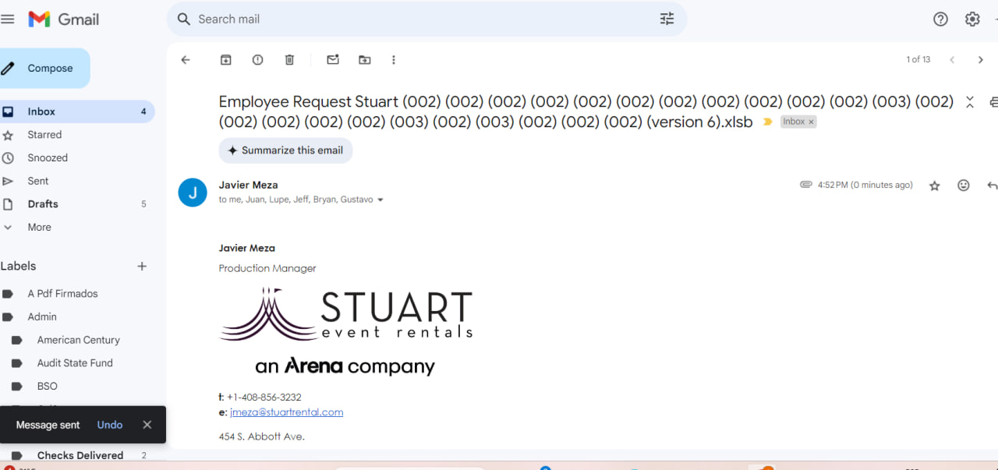
Task: Expand the recipient details dropdown arrow
Action: 380,200
